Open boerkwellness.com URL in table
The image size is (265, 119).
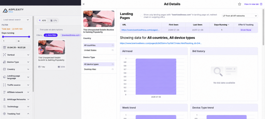(141, 30)
